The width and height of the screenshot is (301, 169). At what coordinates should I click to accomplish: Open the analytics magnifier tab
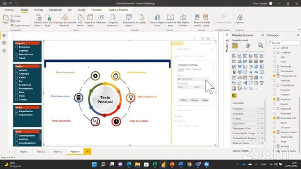pyautogui.click(x=261, y=46)
